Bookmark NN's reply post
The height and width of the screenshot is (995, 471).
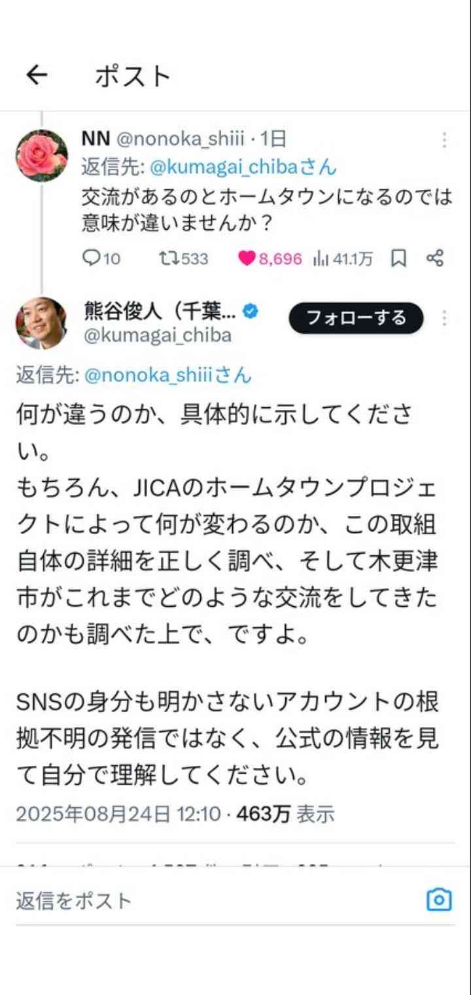398,259
